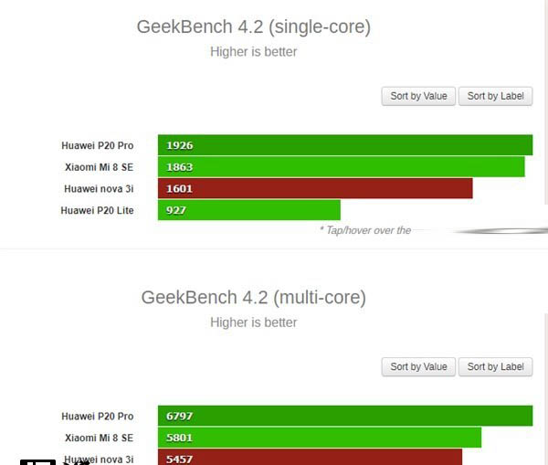Image resolution: width=548 pixels, height=465 pixels.
Task: Click the Tap/hover over note text
Action: pos(364,230)
